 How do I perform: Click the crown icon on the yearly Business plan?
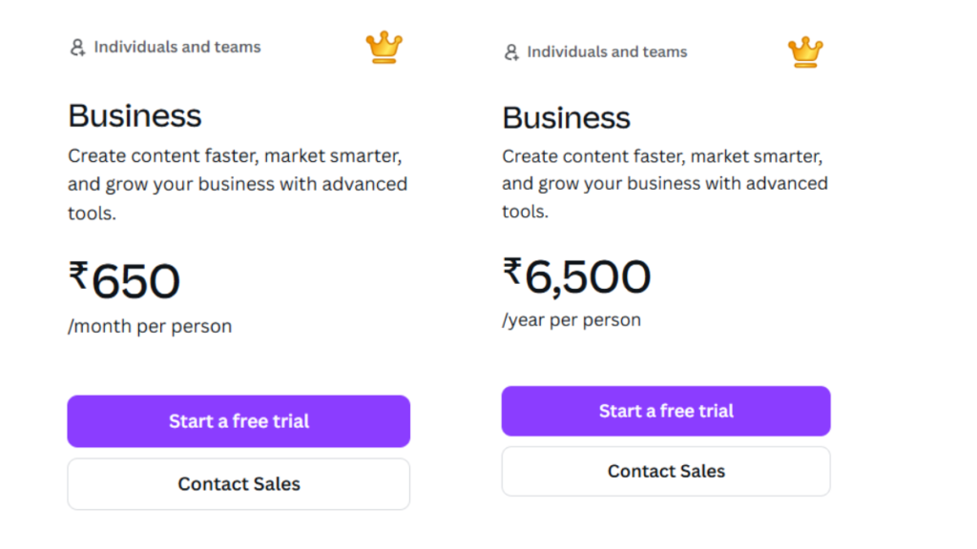(806, 51)
